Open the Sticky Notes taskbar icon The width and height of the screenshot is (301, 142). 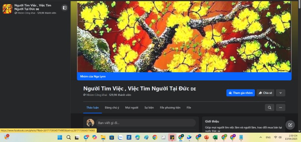172,137
